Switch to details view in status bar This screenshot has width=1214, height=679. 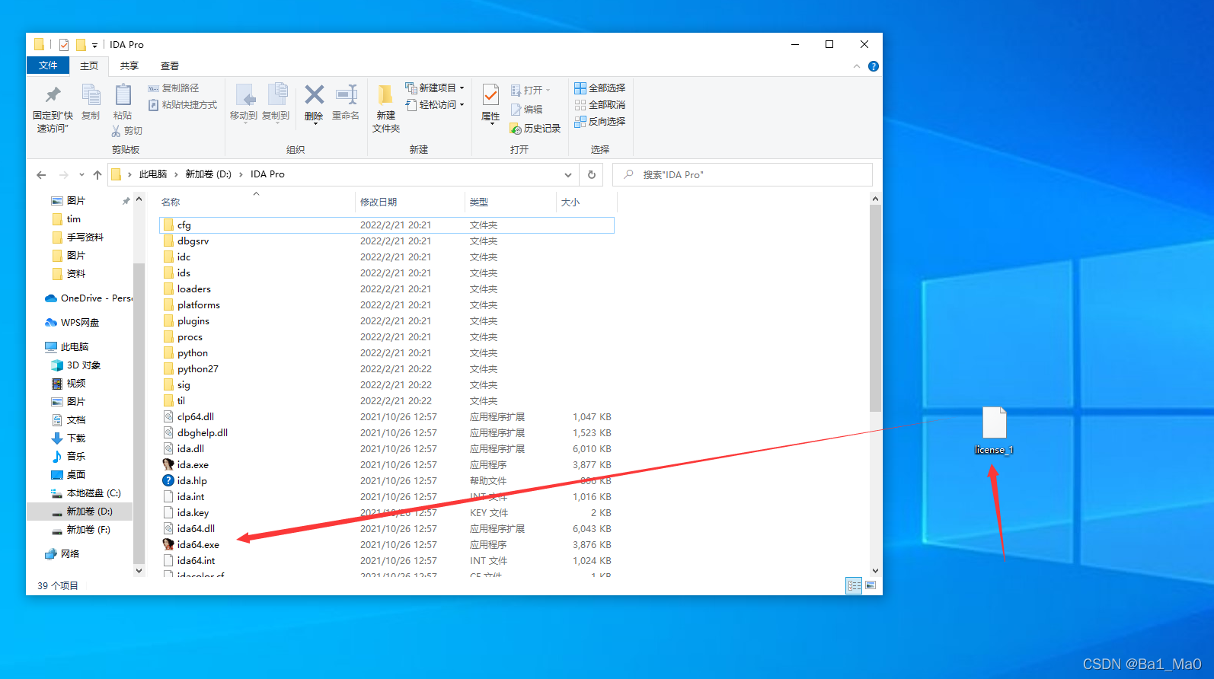pyautogui.click(x=854, y=585)
